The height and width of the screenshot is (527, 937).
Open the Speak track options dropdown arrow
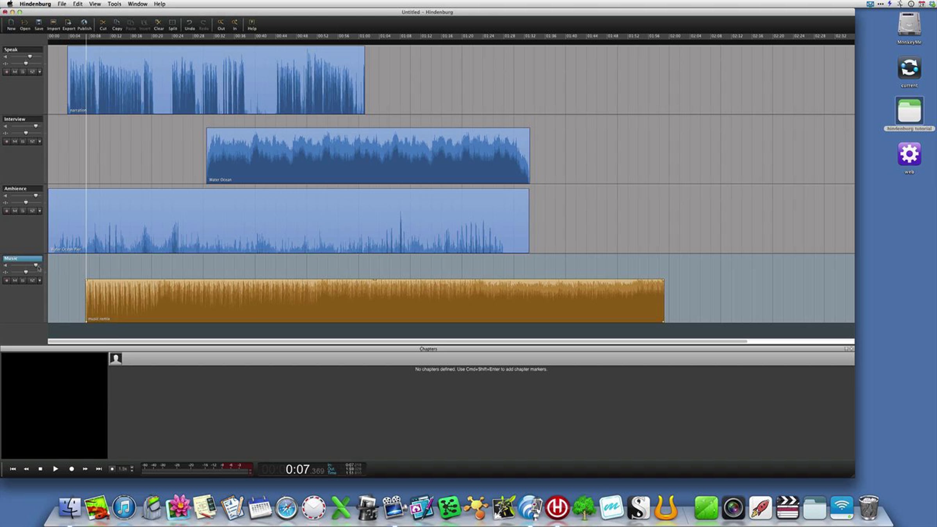click(39, 72)
